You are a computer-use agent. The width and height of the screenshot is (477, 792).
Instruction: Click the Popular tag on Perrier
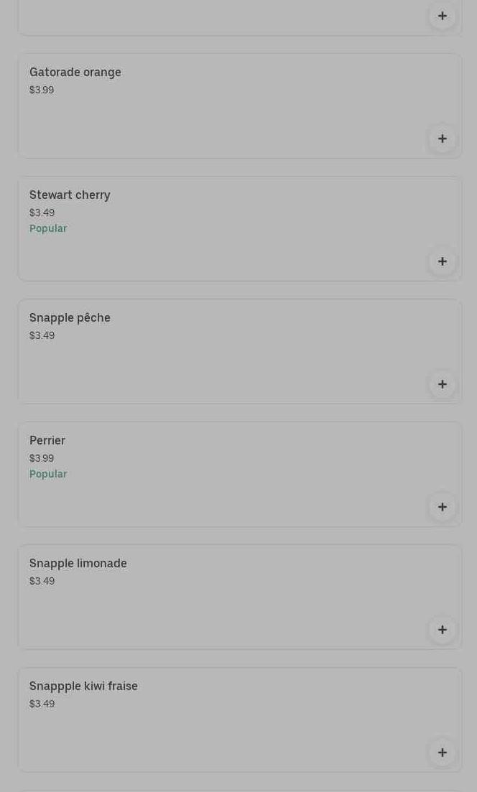pyautogui.click(x=48, y=474)
